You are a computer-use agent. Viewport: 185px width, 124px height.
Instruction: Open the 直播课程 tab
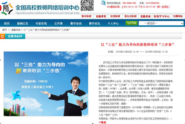click(x=101, y=16)
